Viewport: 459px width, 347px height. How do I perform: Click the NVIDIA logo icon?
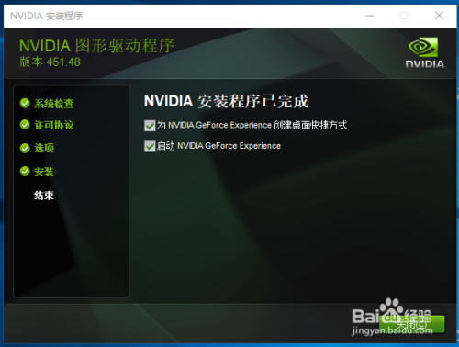(425, 52)
